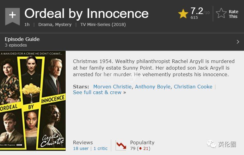Click the Drama genre link
Screen dimensions: 244x155
point(45,24)
